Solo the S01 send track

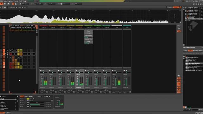tap(126, 70)
